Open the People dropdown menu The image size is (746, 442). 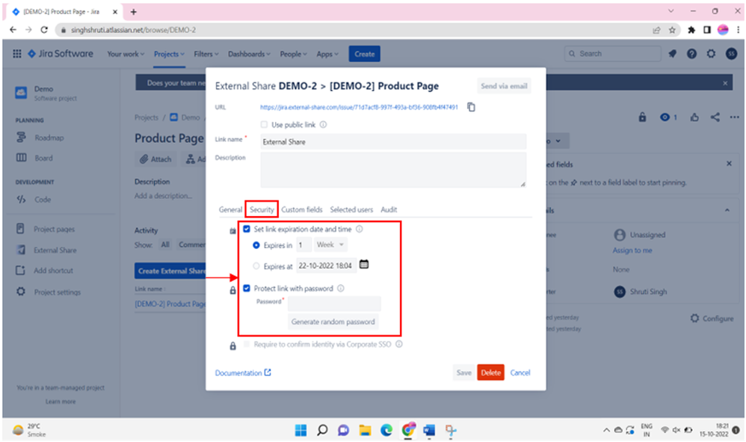293,55
